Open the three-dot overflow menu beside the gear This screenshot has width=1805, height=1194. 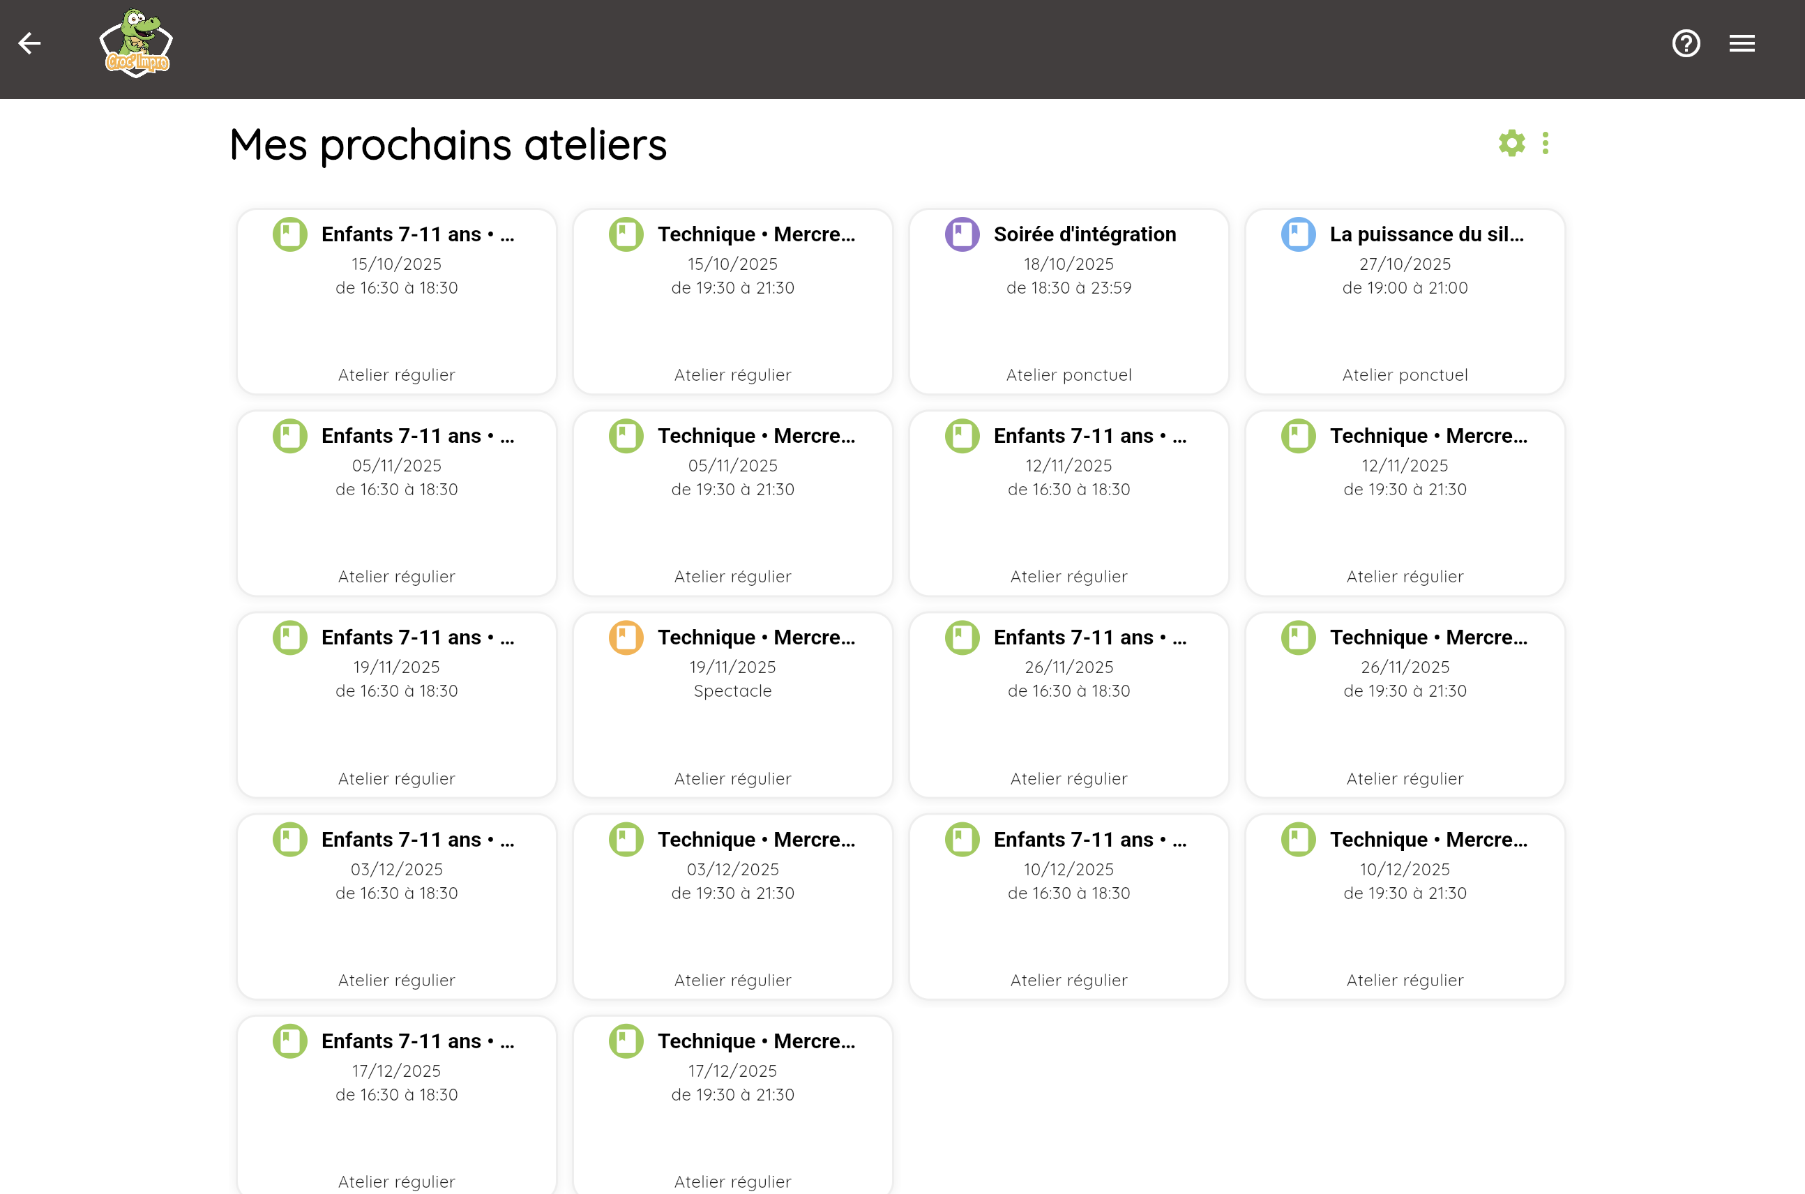pyautogui.click(x=1546, y=143)
